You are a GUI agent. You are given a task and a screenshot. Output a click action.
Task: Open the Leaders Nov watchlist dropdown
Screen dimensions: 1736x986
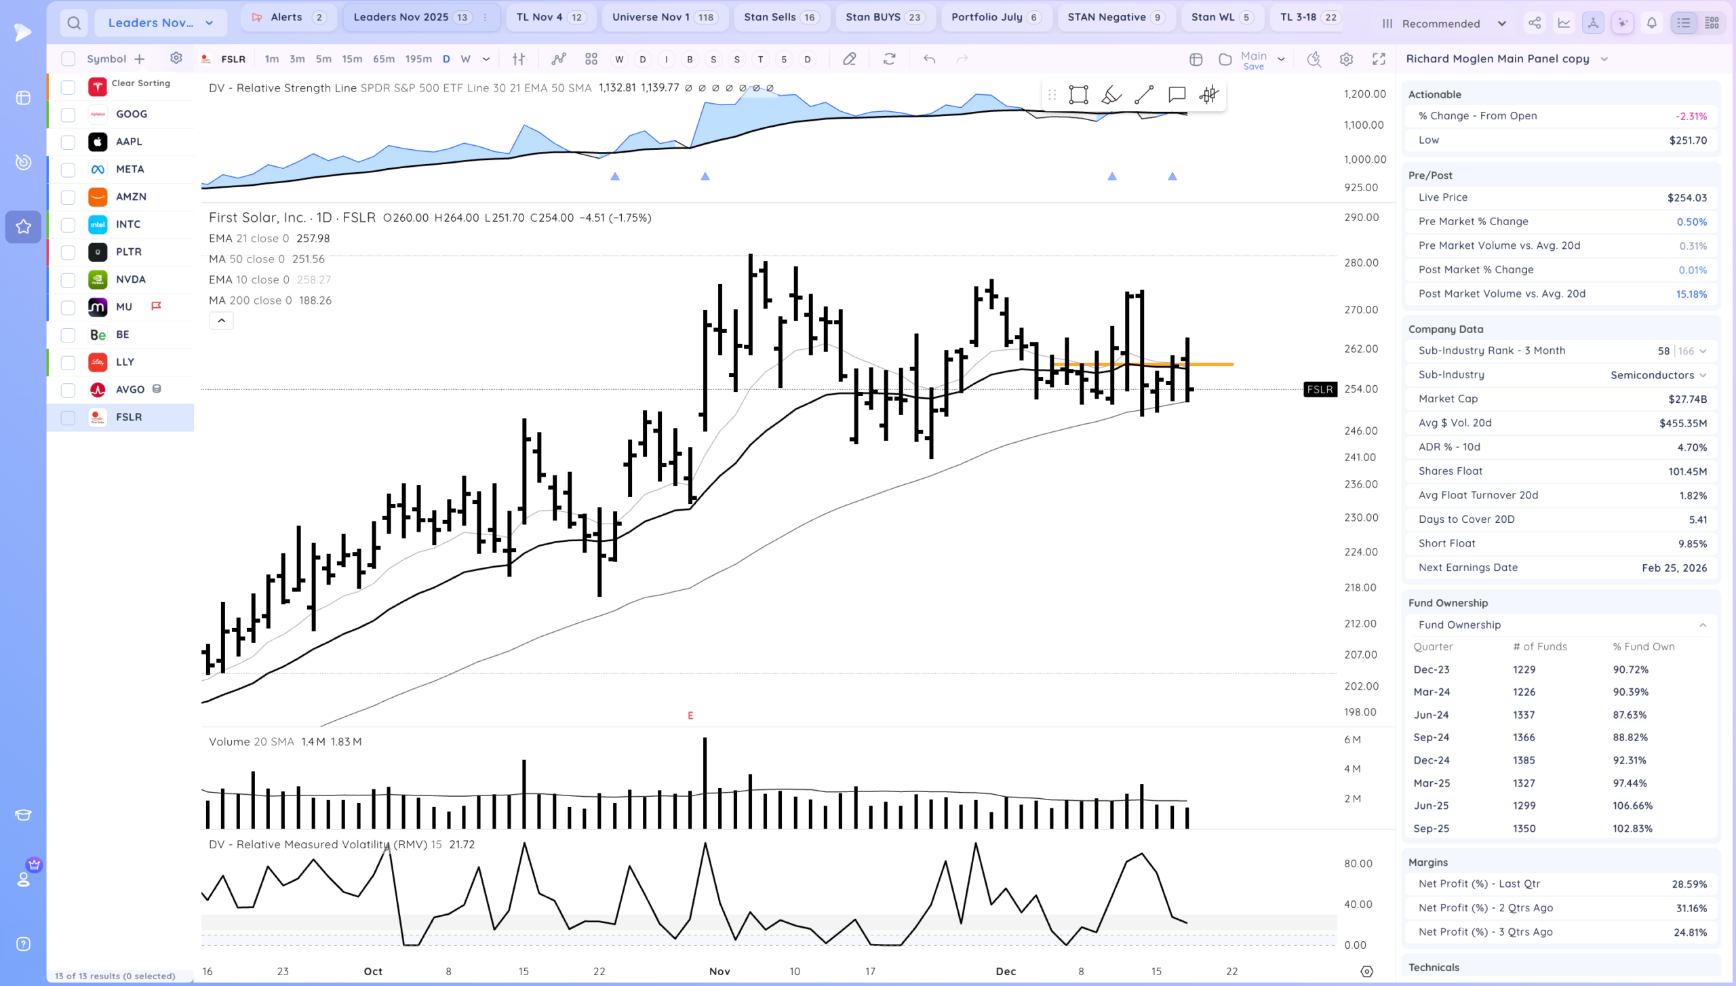(161, 23)
